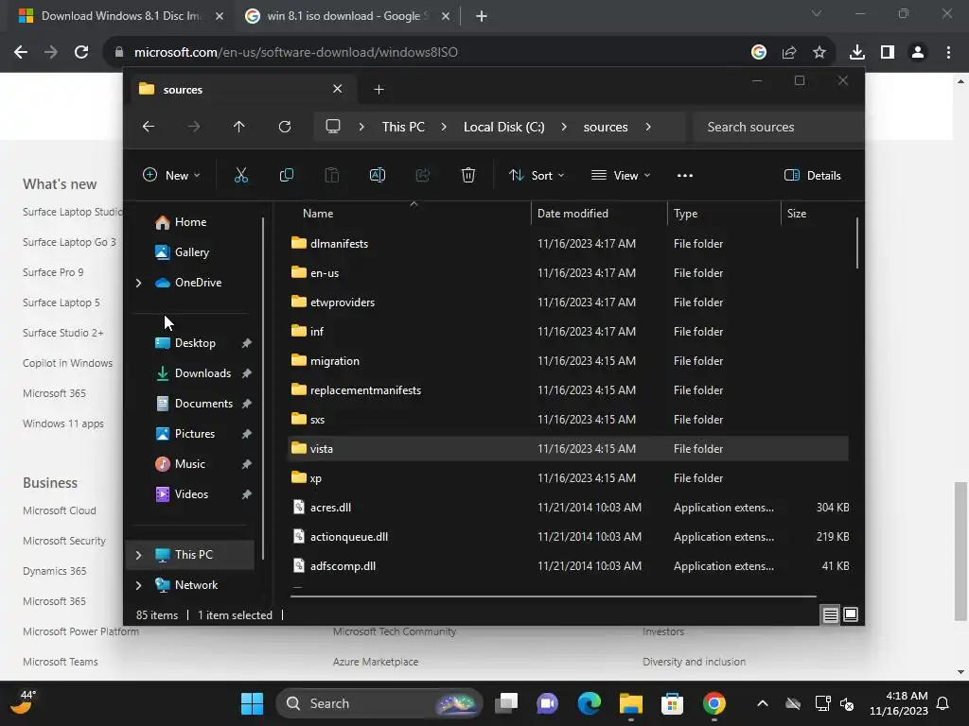Expand This PC tree node
Viewport: 969px width, 726px height.
tap(138, 555)
